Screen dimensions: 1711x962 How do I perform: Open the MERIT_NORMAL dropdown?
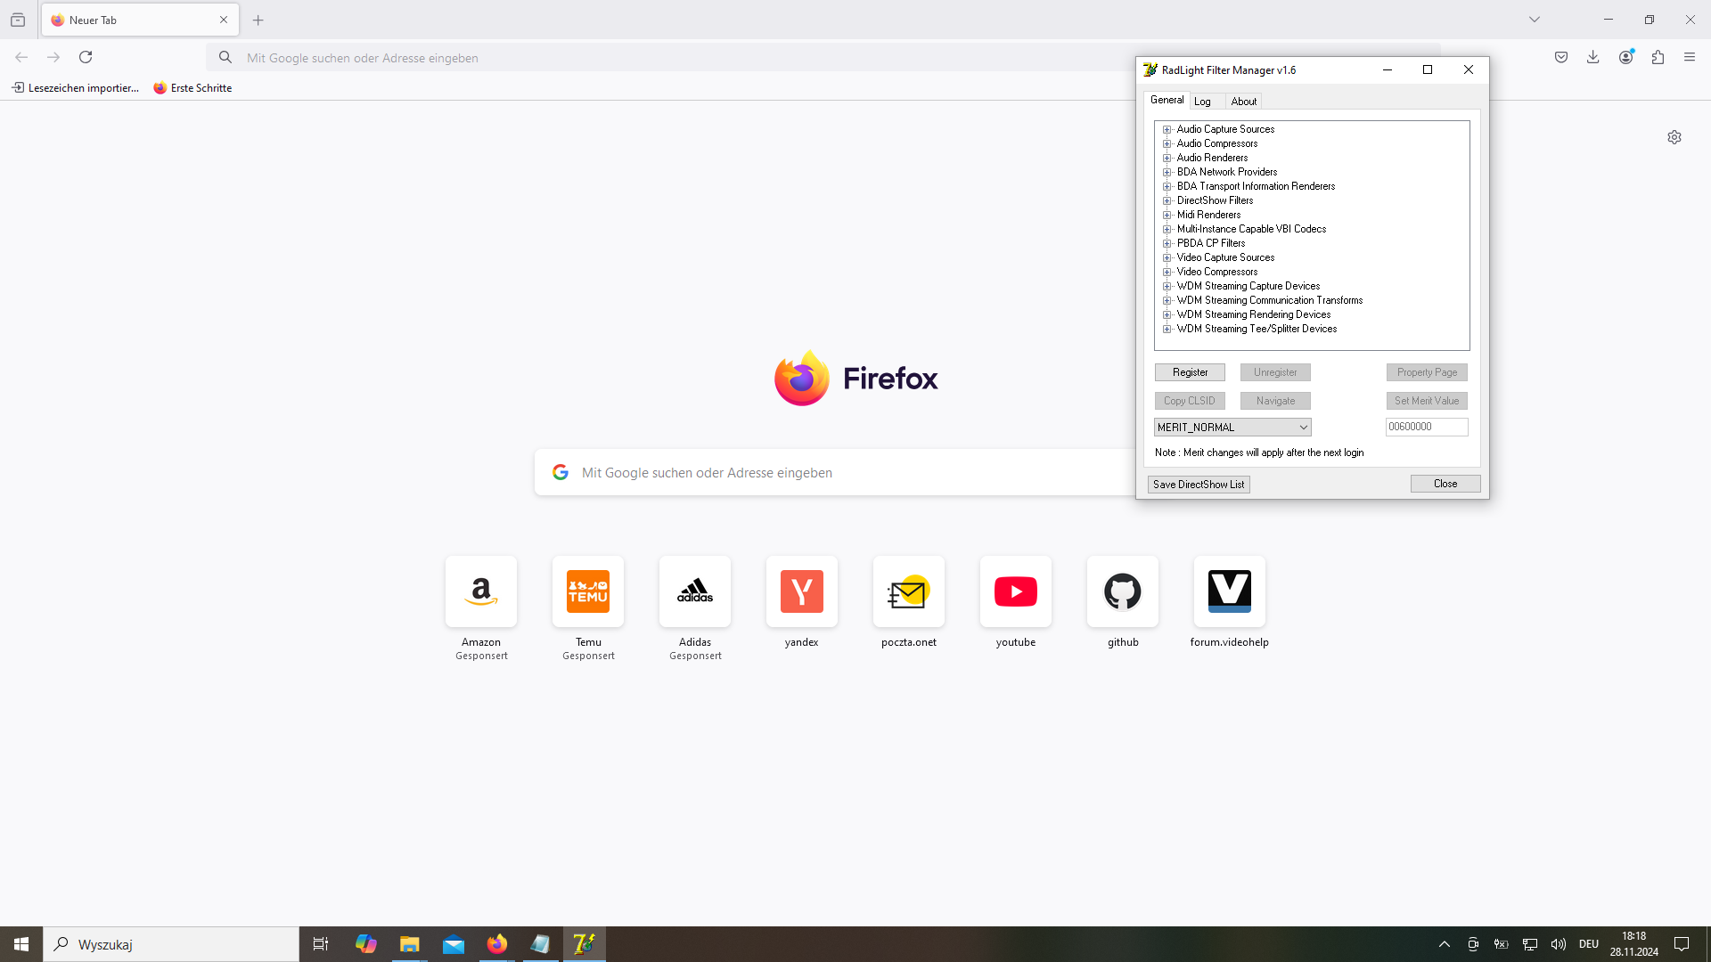click(1232, 428)
